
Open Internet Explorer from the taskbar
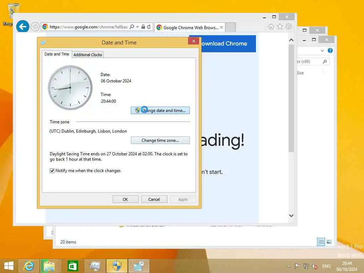pyautogui.click(x=29, y=266)
